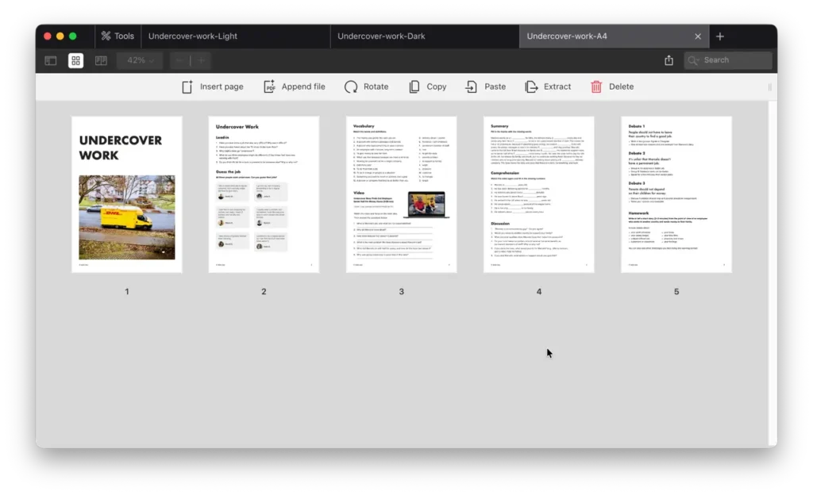
Task: Switch to the page thumbnails grid view
Action: 75,60
